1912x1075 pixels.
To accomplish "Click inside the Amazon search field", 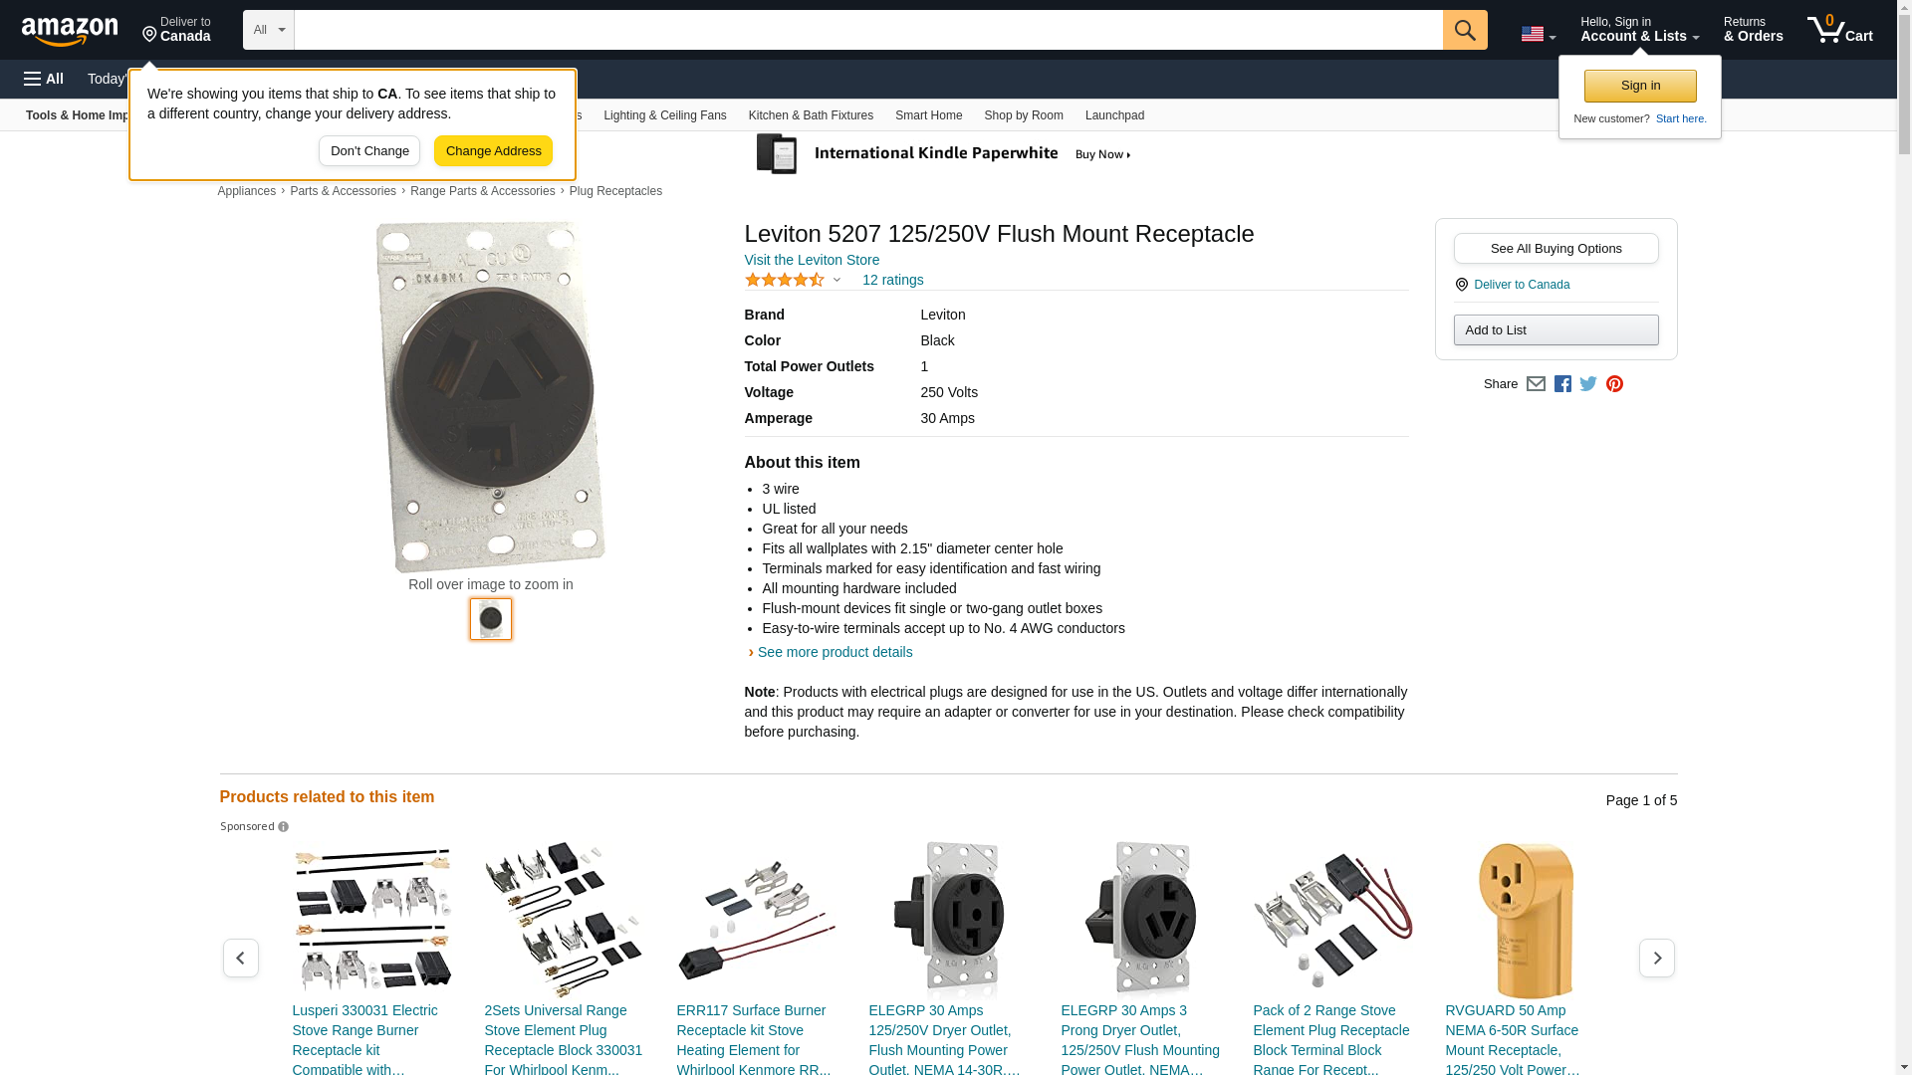I will tap(868, 30).
